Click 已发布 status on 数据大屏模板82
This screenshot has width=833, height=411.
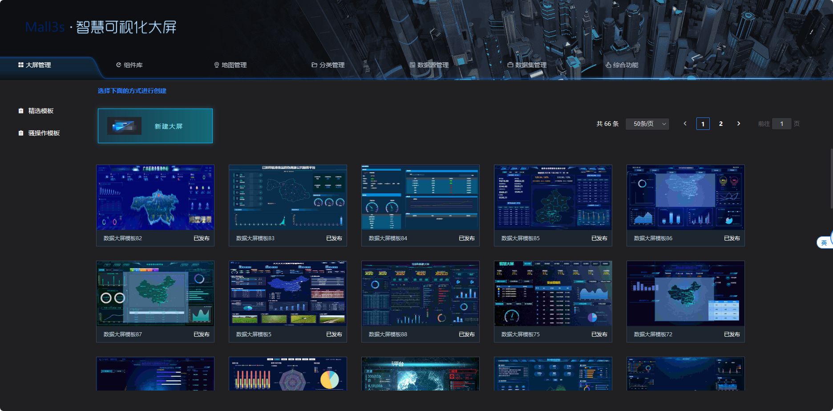[202, 238]
